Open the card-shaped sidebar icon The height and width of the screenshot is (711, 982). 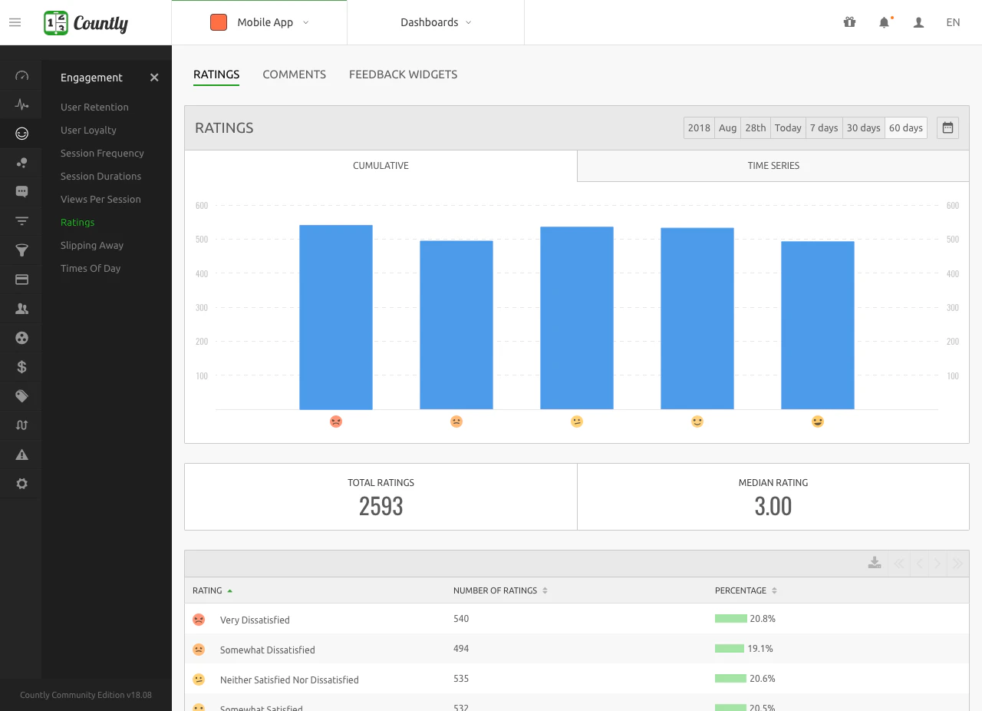pos(21,279)
